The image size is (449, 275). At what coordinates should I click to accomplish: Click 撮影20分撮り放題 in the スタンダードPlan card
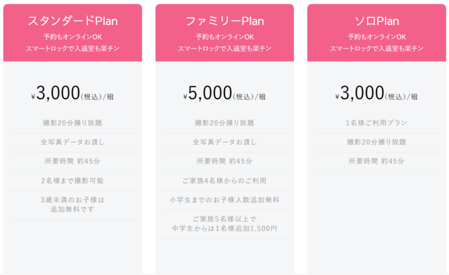click(72, 123)
